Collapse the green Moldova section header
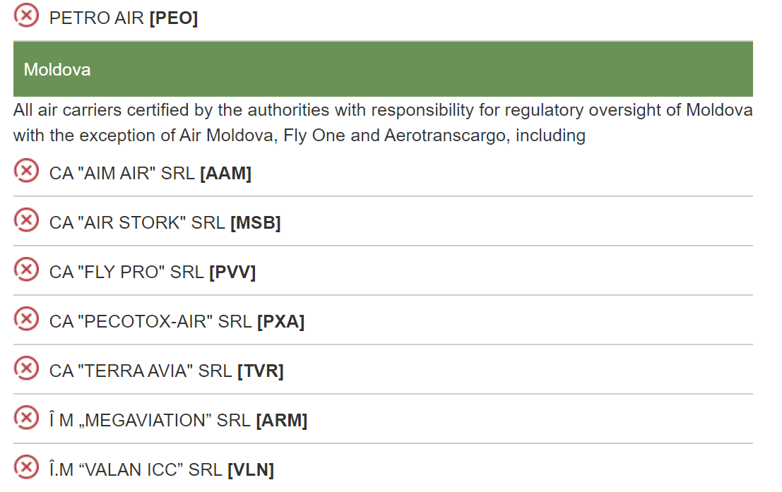The width and height of the screenshot is (782, 492). point(383,69)
